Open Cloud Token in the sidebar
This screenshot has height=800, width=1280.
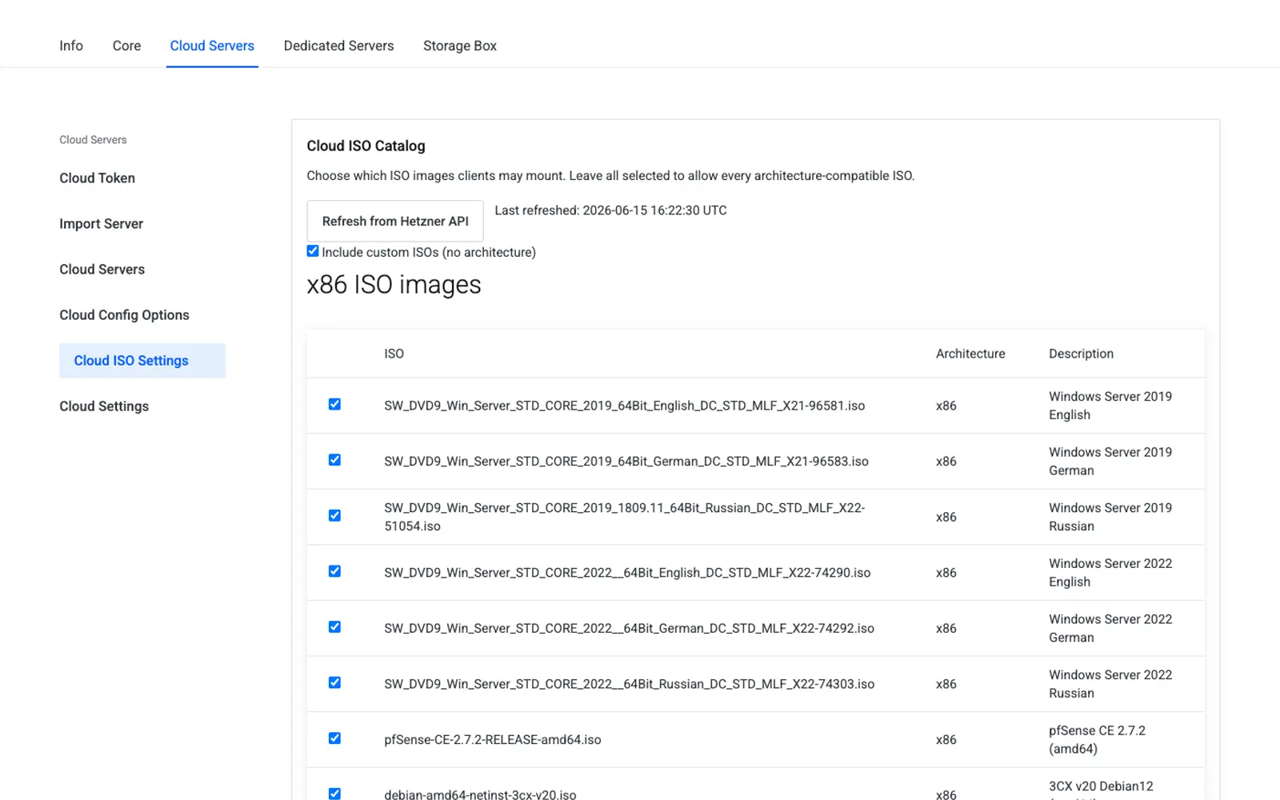[97, 178]
